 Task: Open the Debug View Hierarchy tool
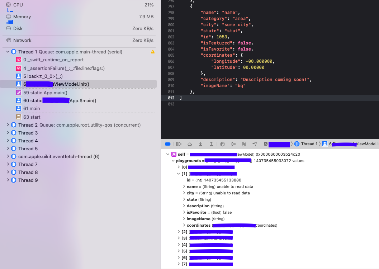coord(223,143)
